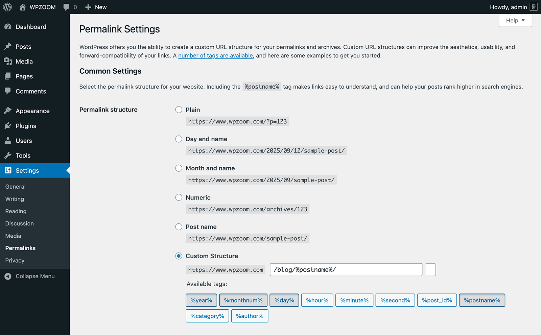This screenshot has height=335, width=541.
Task: Click the admin user avatar
Action: pos(533,7)
